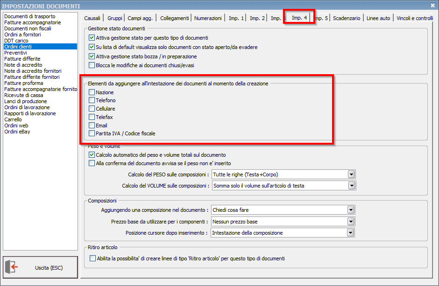Click the exit door icon beside Uscita
Viewport: 439px width, 286px height.
click(11, 267)
